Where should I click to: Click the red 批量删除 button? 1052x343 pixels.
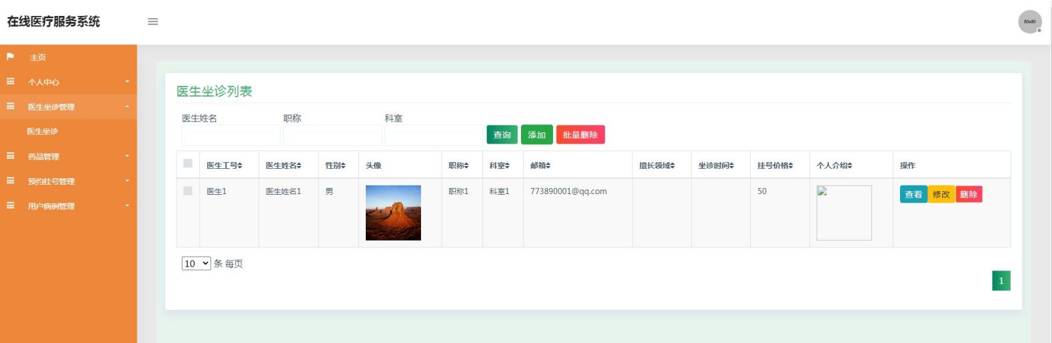[x=580, y=135]
